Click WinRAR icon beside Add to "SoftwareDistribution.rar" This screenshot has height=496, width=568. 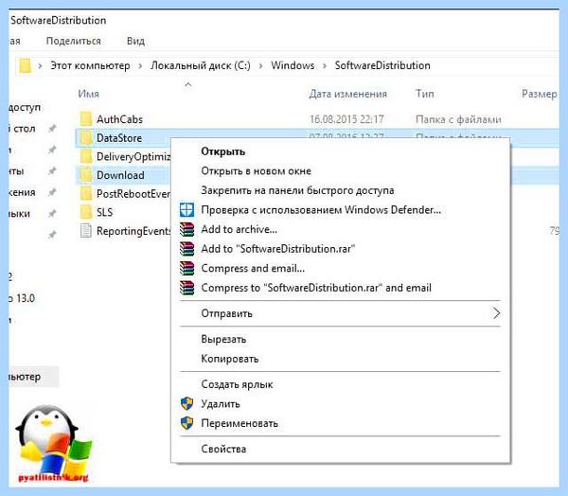pyautogui.click(x=186, y=249)
